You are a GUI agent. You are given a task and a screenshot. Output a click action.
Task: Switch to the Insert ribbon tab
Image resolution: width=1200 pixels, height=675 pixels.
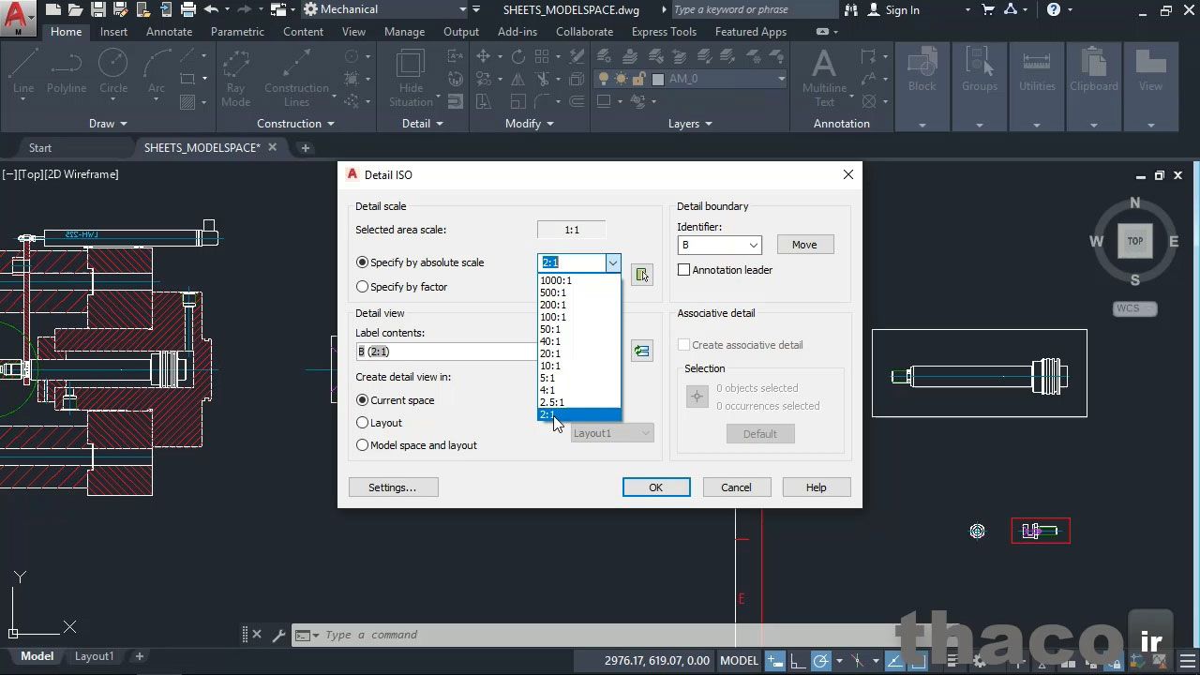click(113, 32)
